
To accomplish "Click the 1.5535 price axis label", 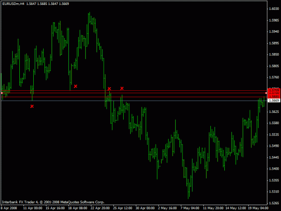I will tap(274, 135).
